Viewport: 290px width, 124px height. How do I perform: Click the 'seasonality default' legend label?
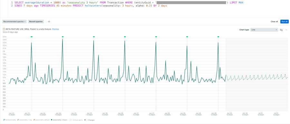pos(42,120)
